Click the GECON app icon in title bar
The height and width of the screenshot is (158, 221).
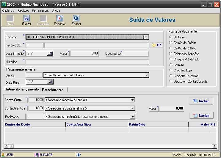[x=3, y=4]
